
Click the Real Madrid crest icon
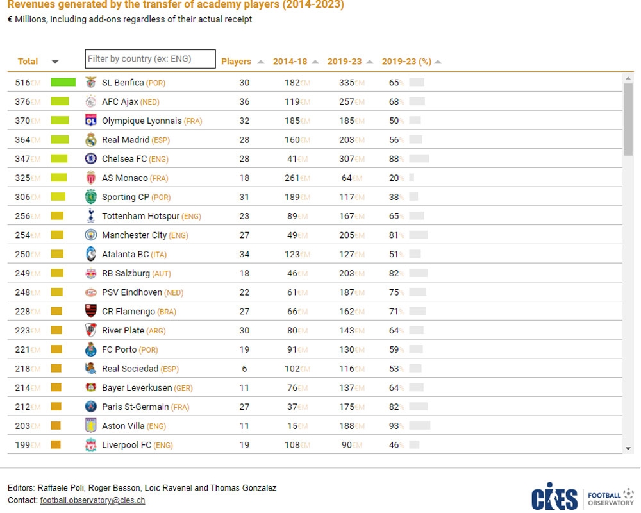91,140
